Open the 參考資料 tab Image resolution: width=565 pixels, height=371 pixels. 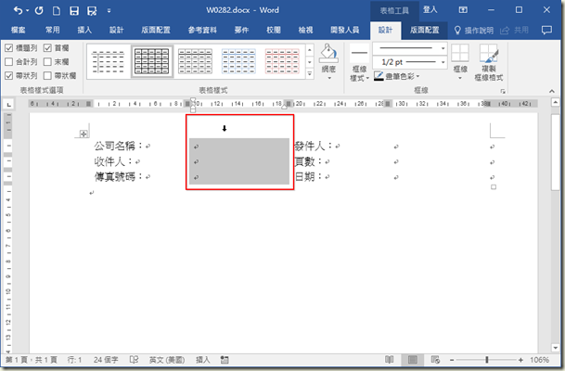202,30
